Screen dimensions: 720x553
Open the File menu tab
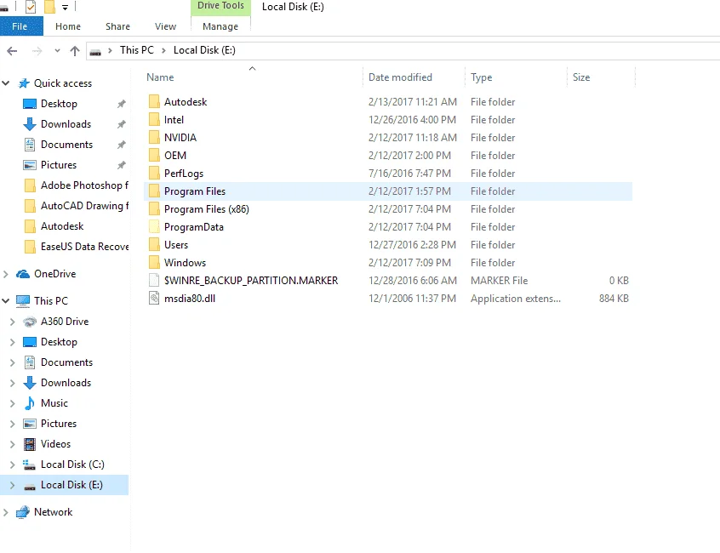[x=20, y=26]
